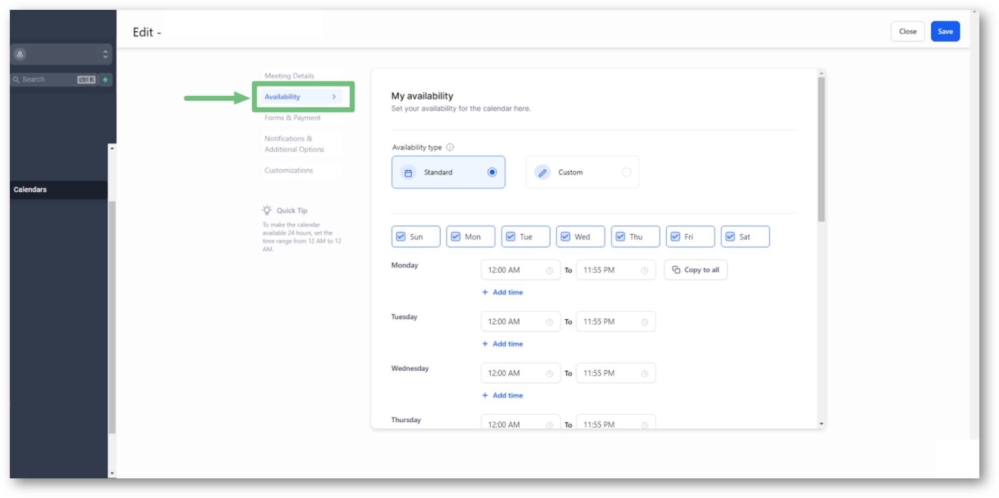Click the blue Save button

pos(945,31)
